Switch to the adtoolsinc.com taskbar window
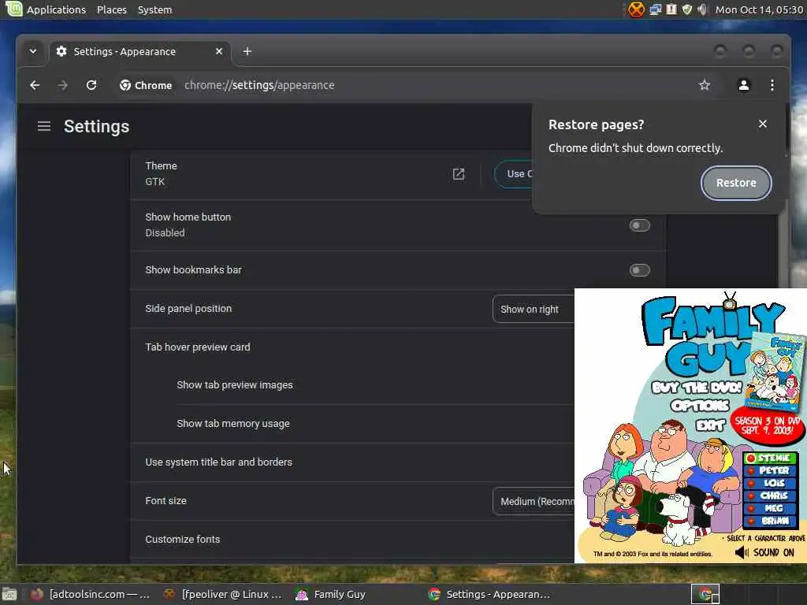807x605 pixels. 91,595
